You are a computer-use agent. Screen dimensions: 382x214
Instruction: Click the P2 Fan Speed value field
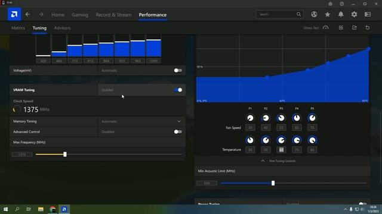(x=266, y=128)
